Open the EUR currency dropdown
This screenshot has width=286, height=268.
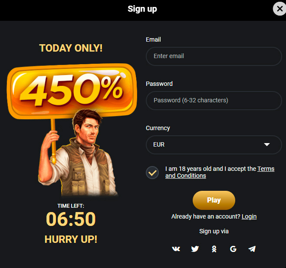tap(214, 145)
